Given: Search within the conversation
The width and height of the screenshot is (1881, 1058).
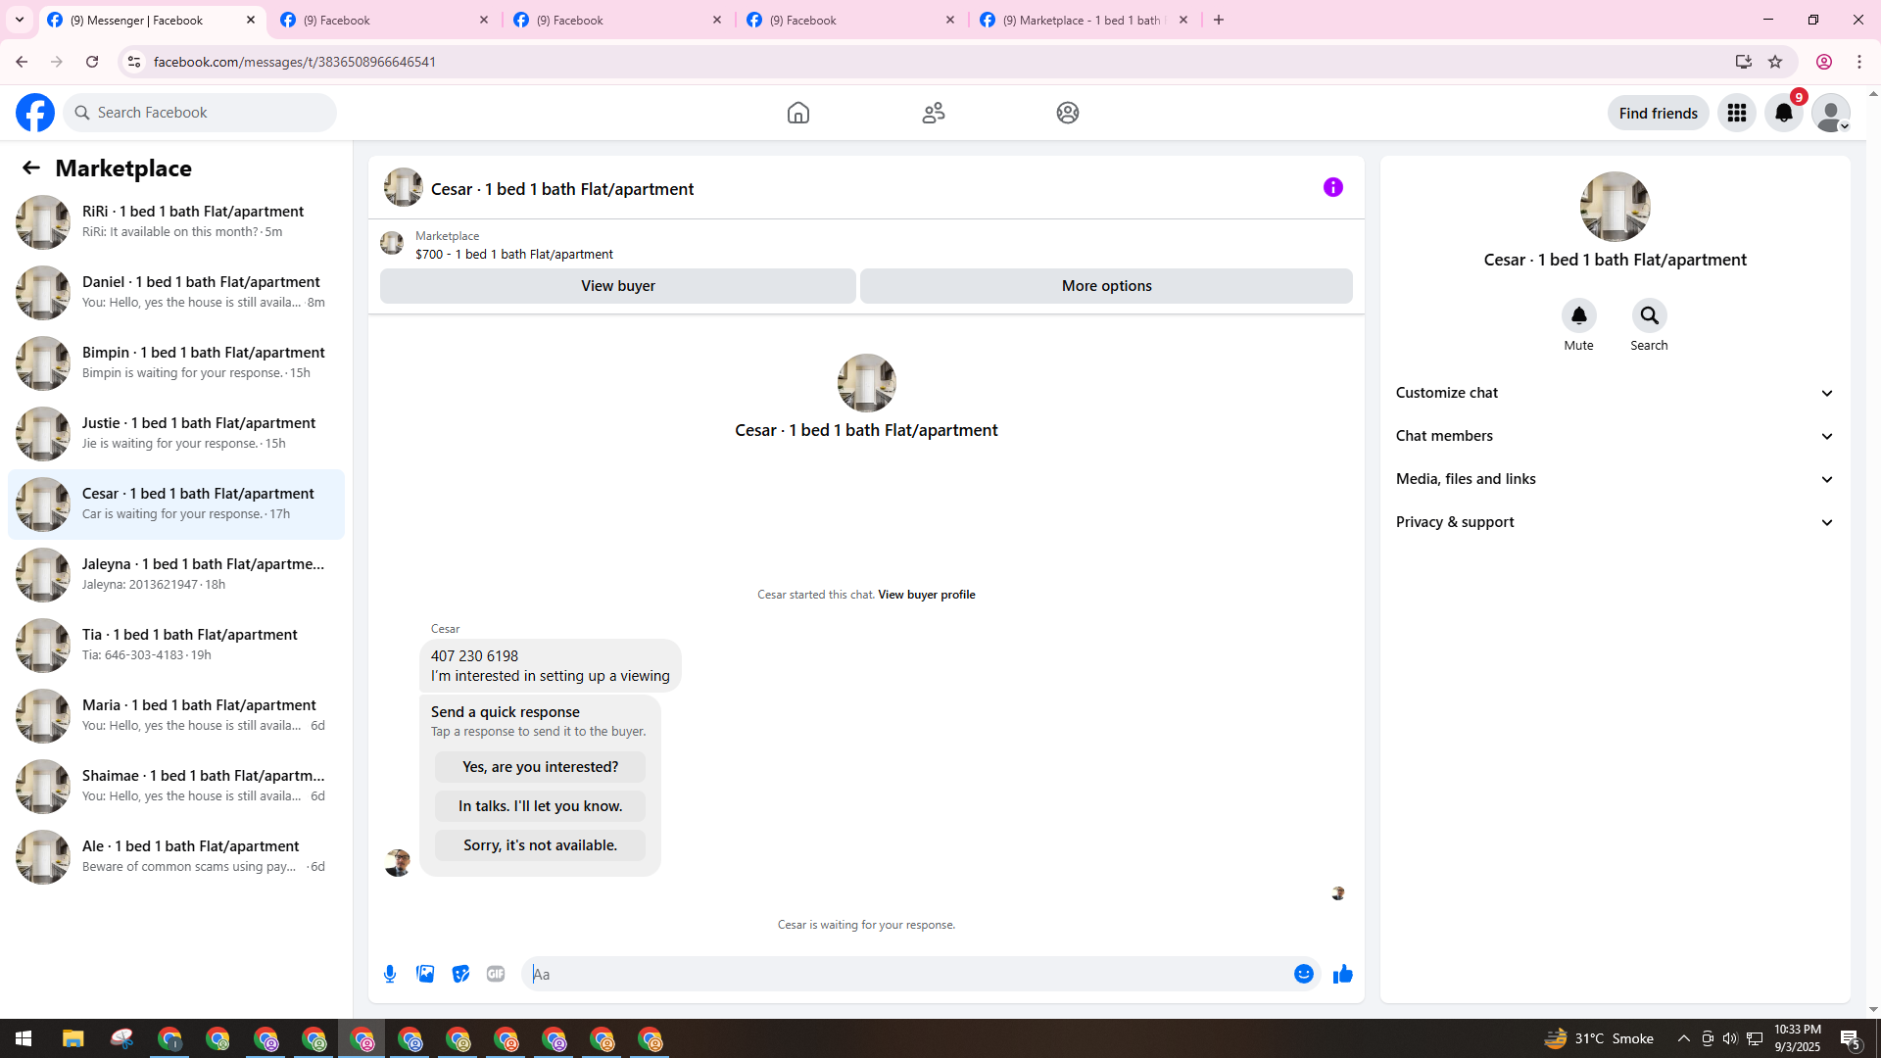Looking at the screenshot, I should (1650, 315).
